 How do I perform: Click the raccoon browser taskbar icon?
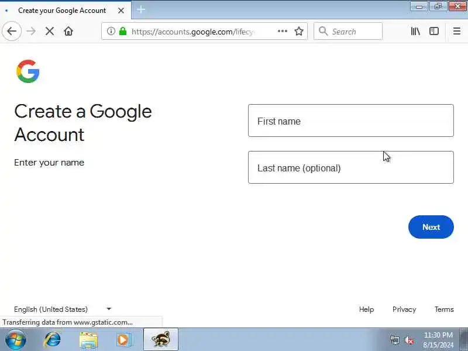tap(161, 339)
